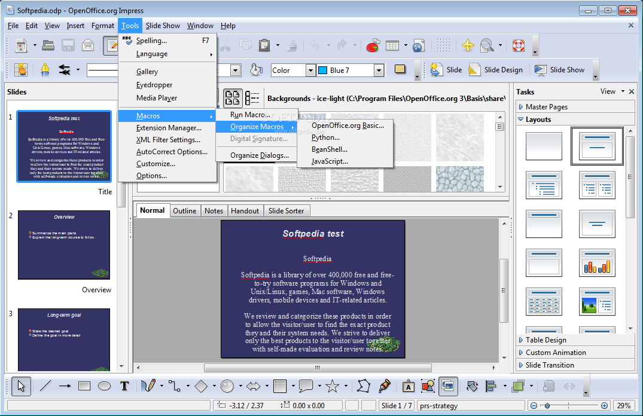Click the selection arrow tool
The height and width of the screenshot is (416, 643).
pos(21,386)
